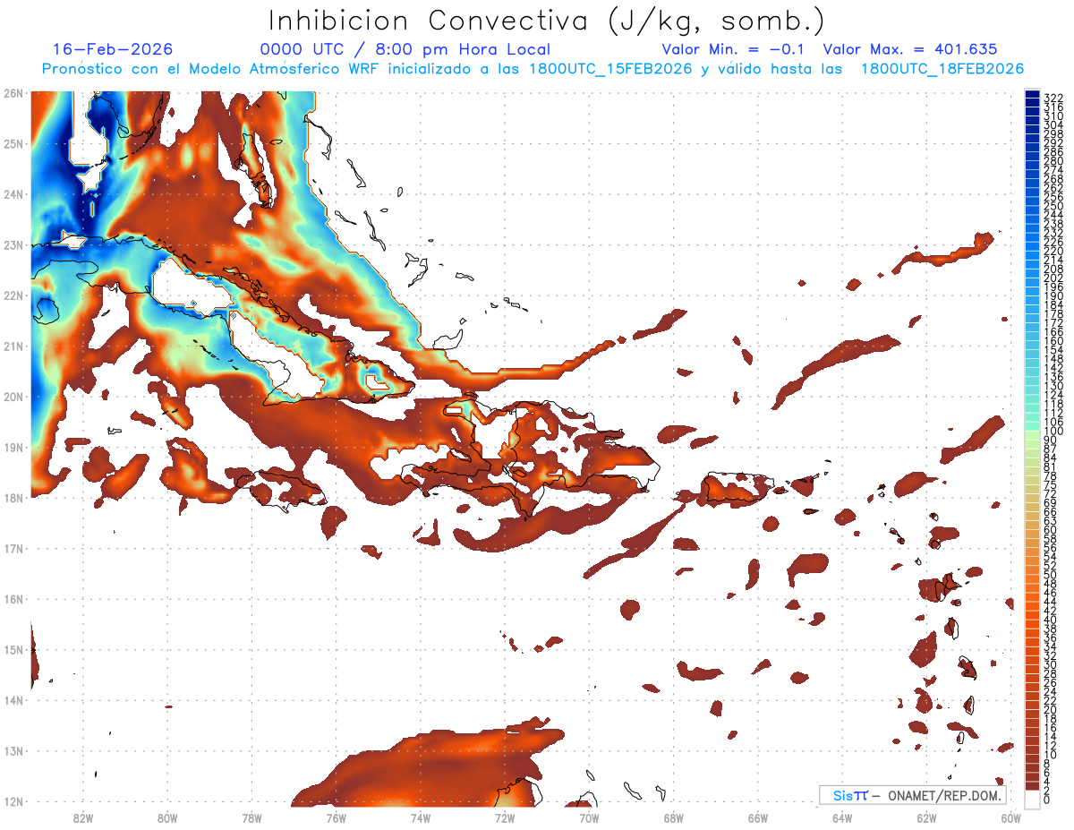Click the "80W" longitude label
The height and width of the screenshot is (830, 1074).
tap(167, 817)
